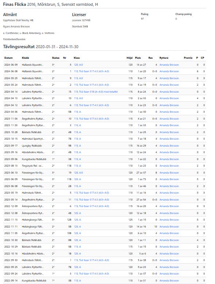Open the 2022-09-24 Laholms 110 Två faser class

click(91, 274)
